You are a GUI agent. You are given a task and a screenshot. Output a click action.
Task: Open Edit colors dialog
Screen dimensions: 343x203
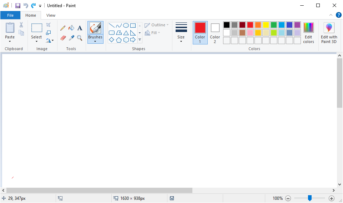pos(309,33)
